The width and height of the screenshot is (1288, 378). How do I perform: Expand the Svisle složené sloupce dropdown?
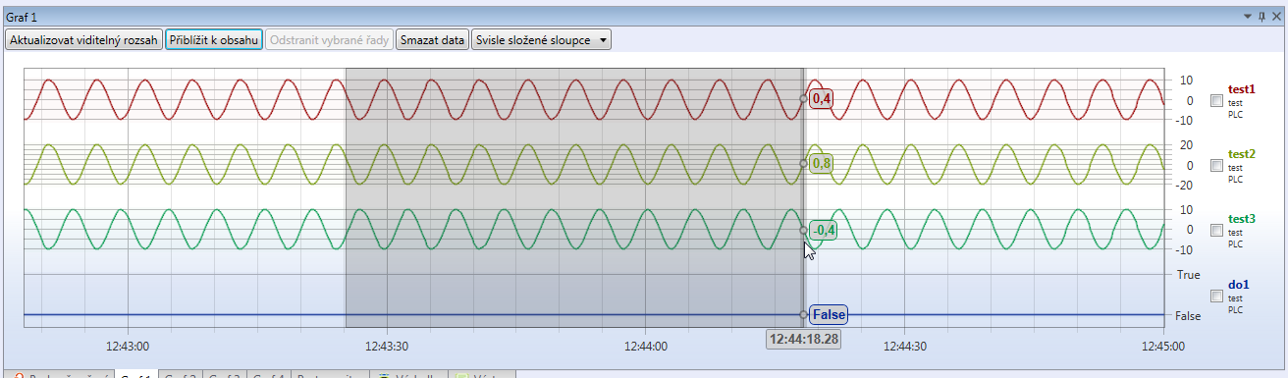point(541,40)
